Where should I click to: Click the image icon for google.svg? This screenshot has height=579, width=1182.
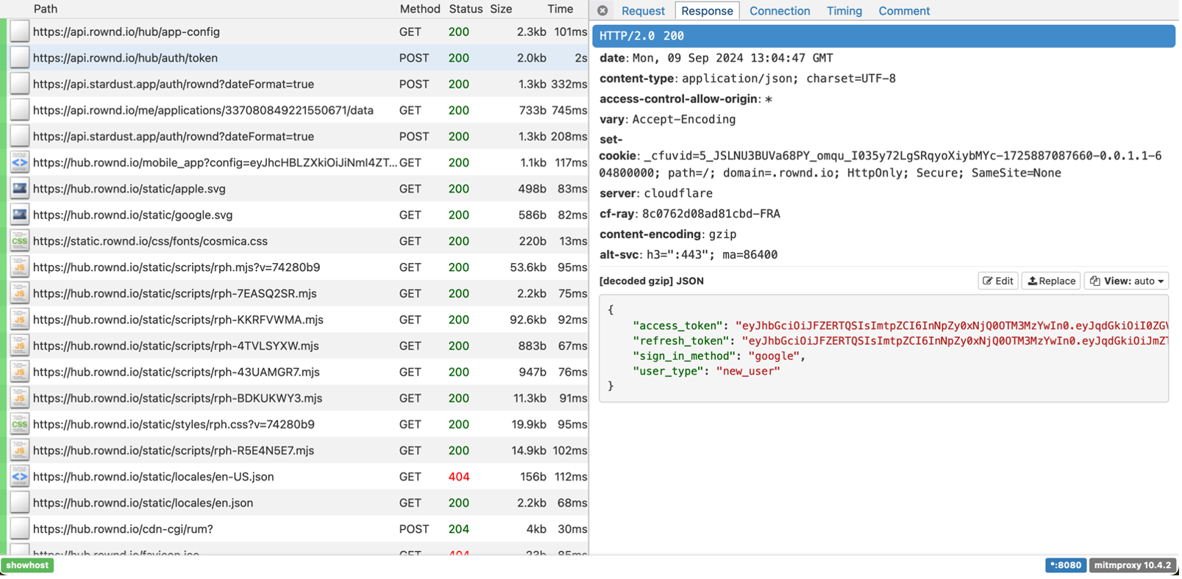click(x=20, y=215)
